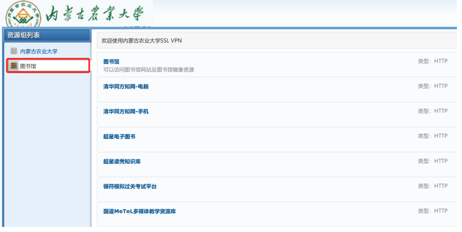
Task: Open 国道MeTeL多媒体教学资源库 resource
Action: pyautogui.click(x=139, y=212)
